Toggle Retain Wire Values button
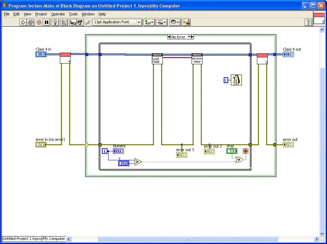This screenshot has height=244, width=327. coord(64,22)
